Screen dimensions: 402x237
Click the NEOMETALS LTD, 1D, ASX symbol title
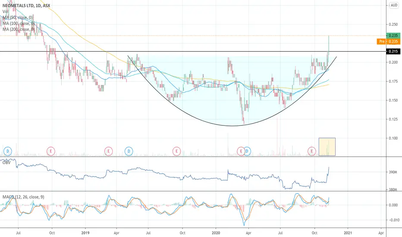26,6
